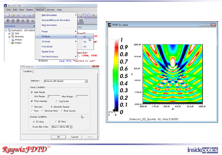
Task: Select the Absolute Square radio button
Action: pyautogui.click(x=51, y=107)
